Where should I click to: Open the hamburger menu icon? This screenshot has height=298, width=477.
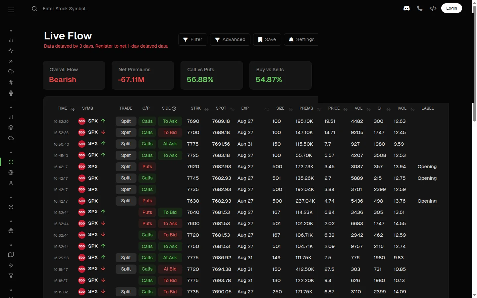pyautogui.click(x=11, y=10)
